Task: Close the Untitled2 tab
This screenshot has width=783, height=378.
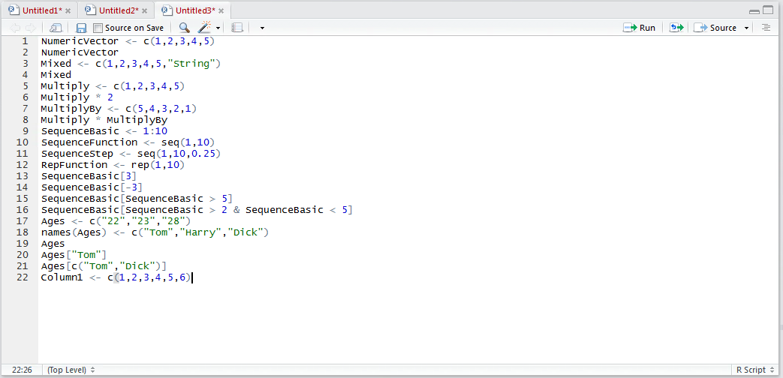Action: pyautogui.click(x=145, y=11)
